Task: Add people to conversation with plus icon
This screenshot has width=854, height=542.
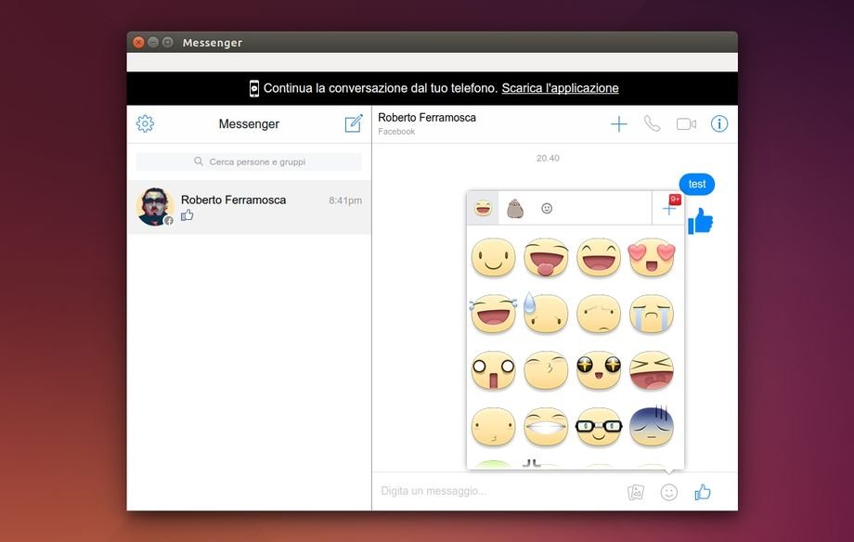Action: point(619,123)
